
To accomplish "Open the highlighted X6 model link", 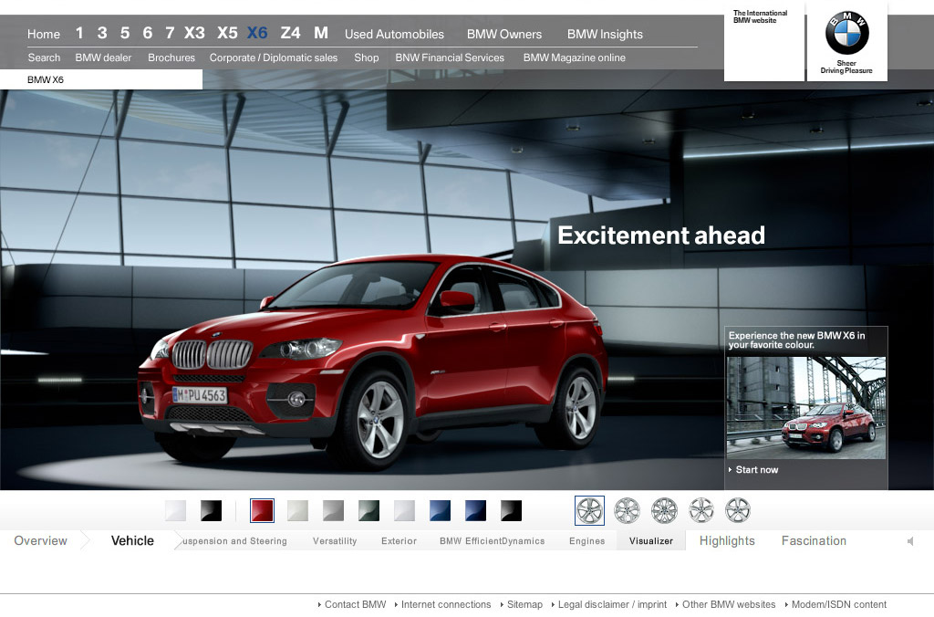I will point(257,33).
